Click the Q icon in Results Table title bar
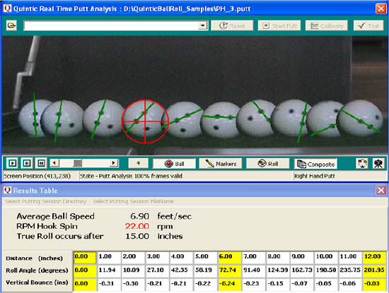The image size is (389, 293). 7,190
